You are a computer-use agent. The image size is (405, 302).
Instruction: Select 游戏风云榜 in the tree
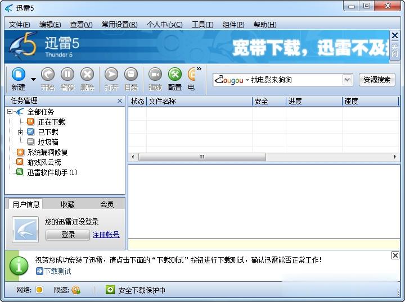pyautogui.click(x=44, y=162)
